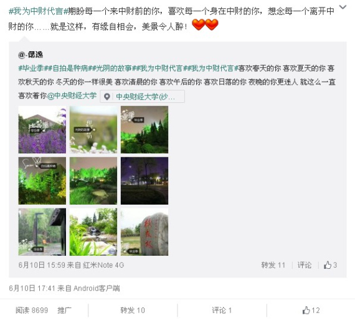
Task: Like the original repost with 3 likes
Action: pyautogui.click(x=331, y=265)
